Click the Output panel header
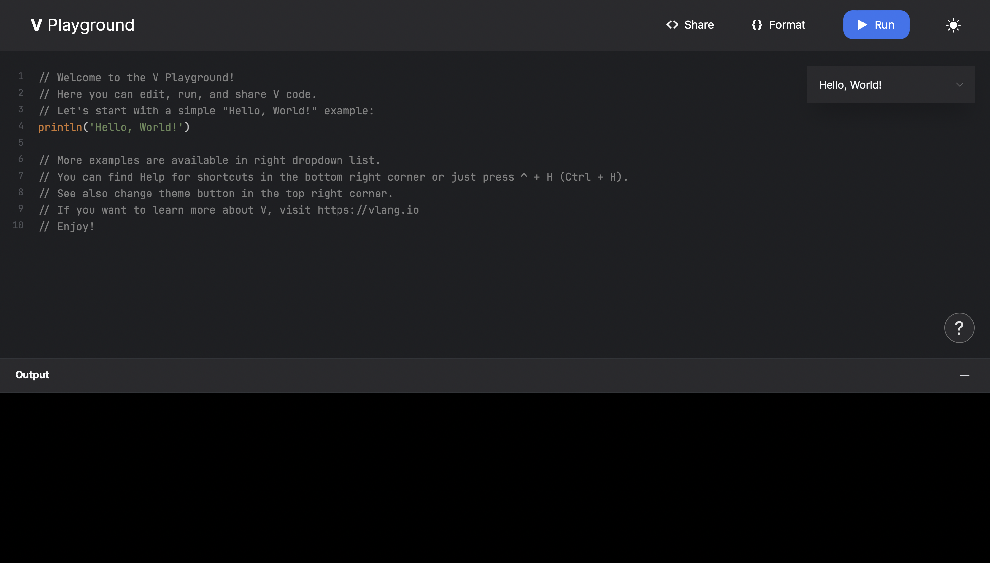990x563 pixels. click(32, 375)
